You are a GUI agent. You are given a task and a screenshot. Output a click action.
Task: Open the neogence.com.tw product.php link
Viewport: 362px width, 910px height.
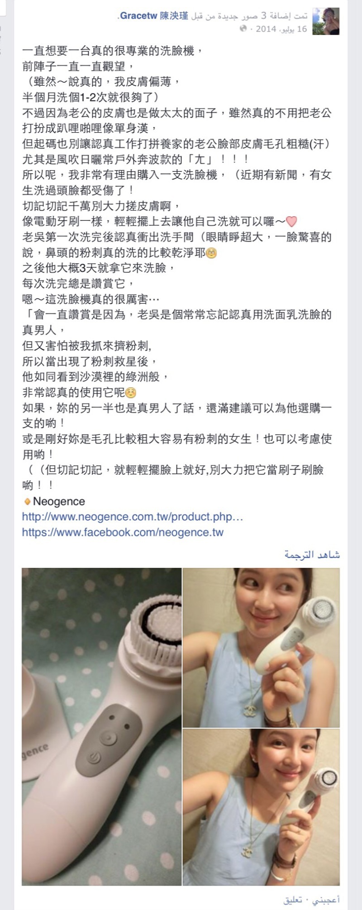coord(133,517)
